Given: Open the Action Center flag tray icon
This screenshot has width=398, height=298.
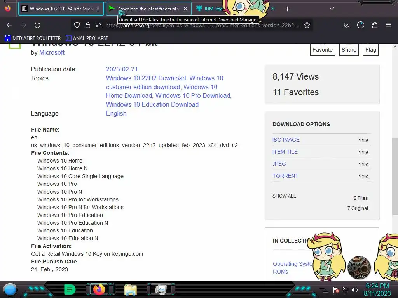Looking at the screenshot, I should coord(336,289).
